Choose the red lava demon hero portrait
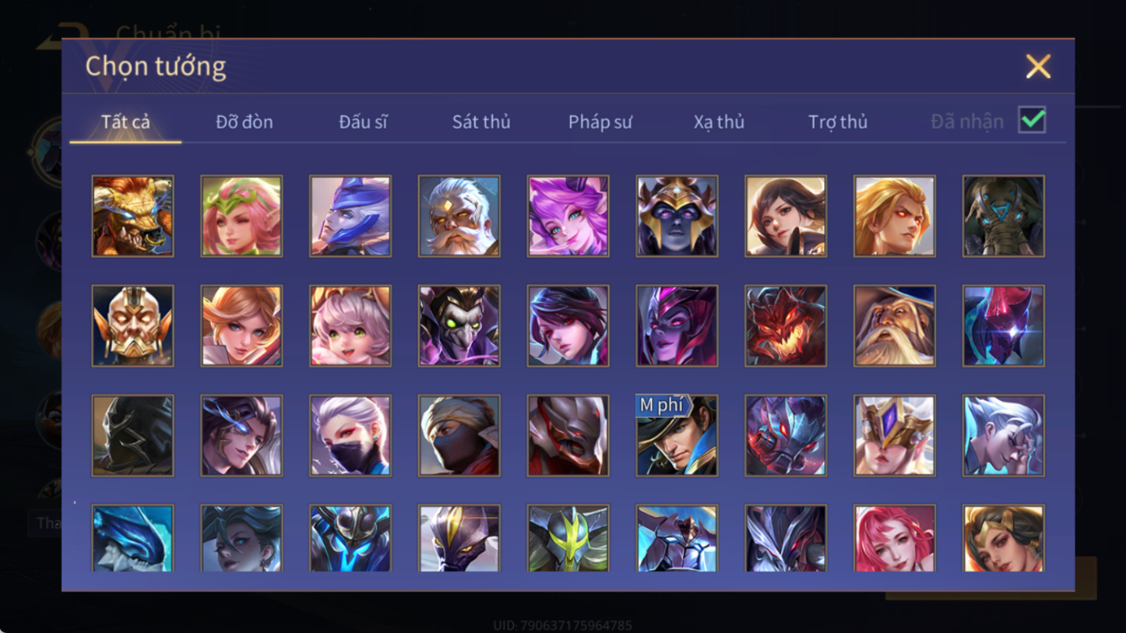Image resolution: width=1126 pixels, height=633 pixels. pyautogui.click(x=785, y=326)
